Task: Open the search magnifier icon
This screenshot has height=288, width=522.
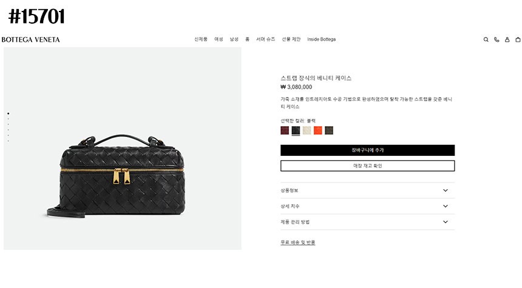Action: 486,39
